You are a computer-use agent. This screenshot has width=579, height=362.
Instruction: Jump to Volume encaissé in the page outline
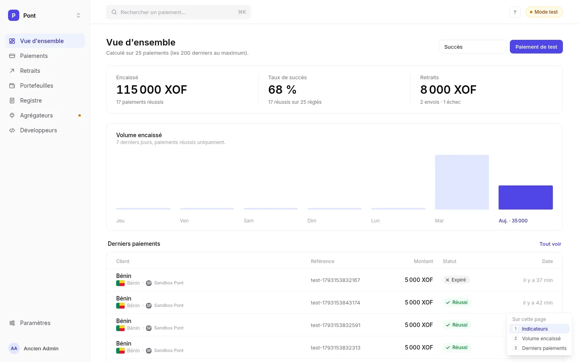coord(539,338)
